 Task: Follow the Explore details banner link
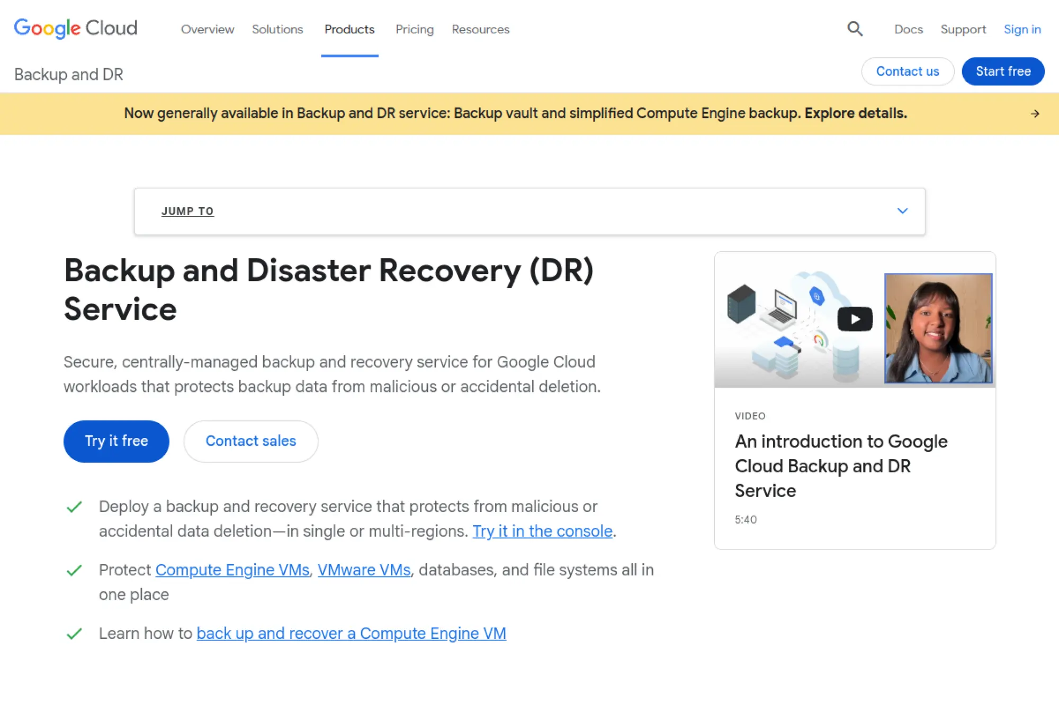pos(855,113)
